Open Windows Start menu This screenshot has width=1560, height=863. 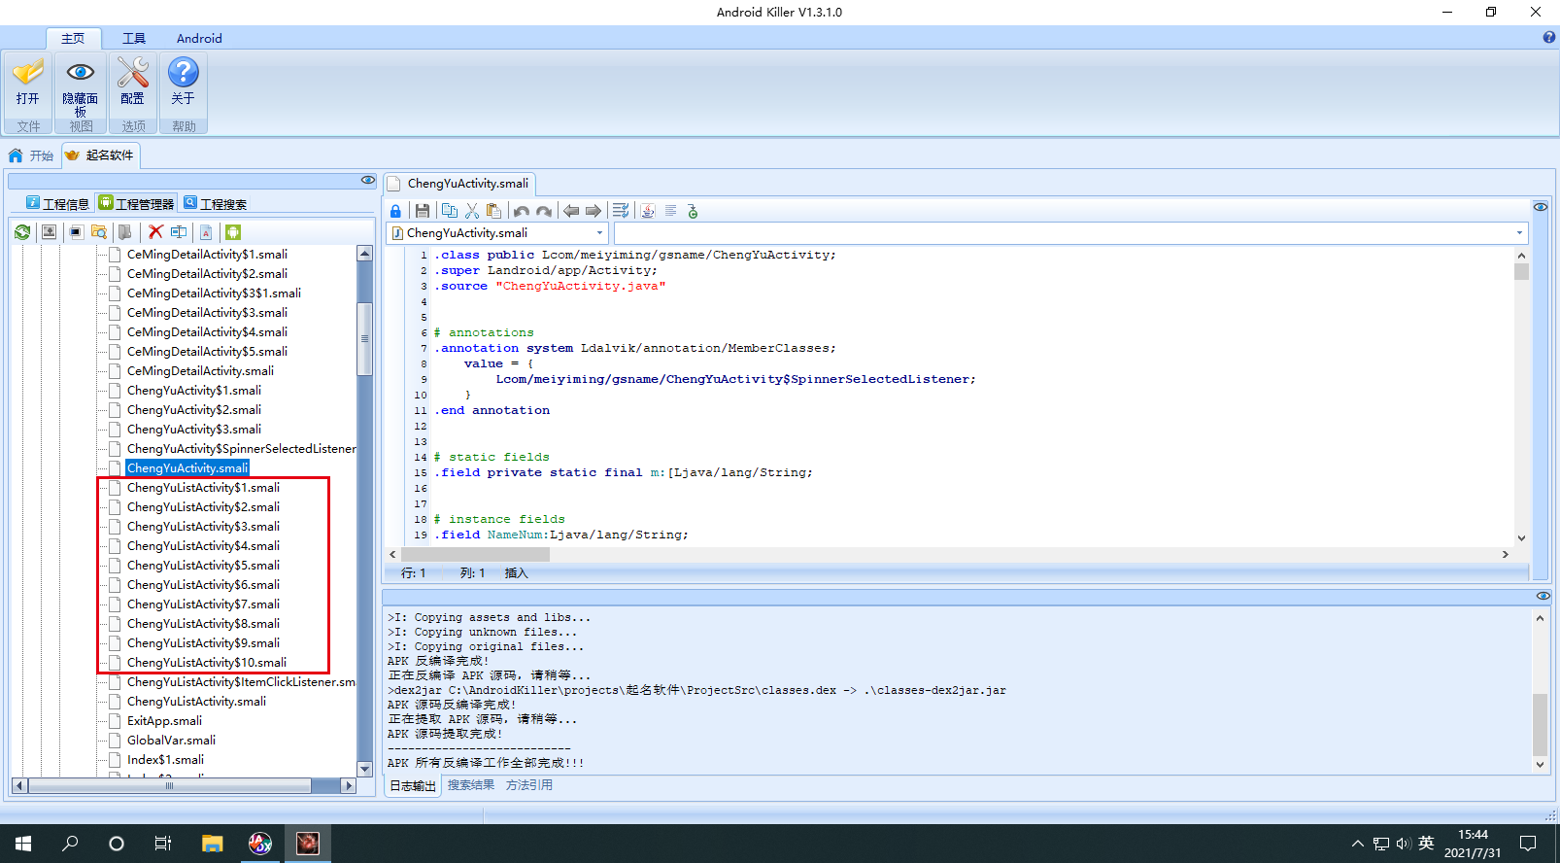pyautogui.click(x=23, y=844)
